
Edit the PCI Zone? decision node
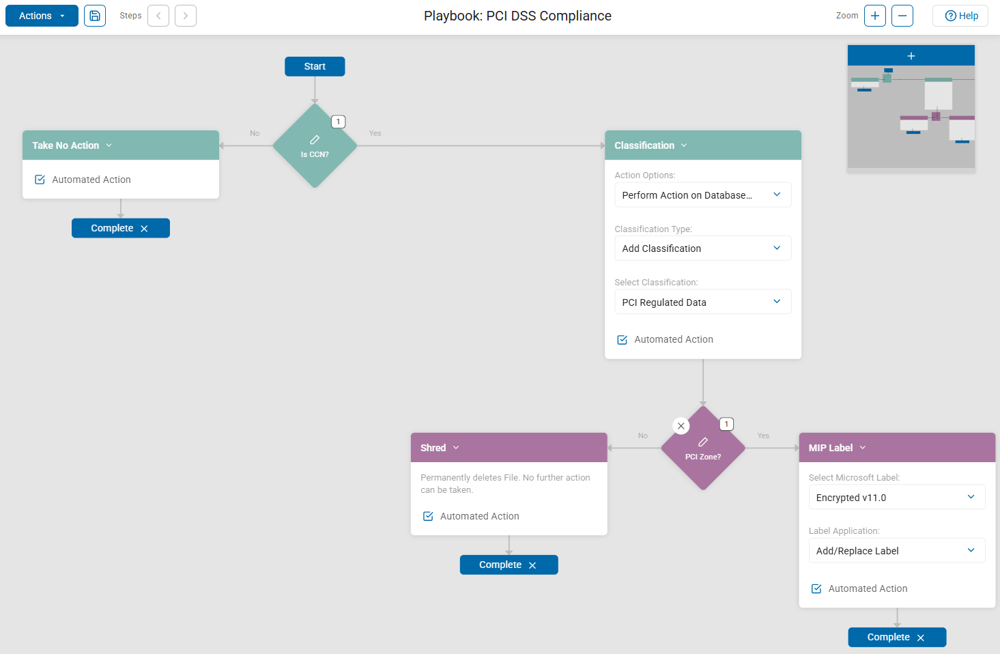(703, 442)
